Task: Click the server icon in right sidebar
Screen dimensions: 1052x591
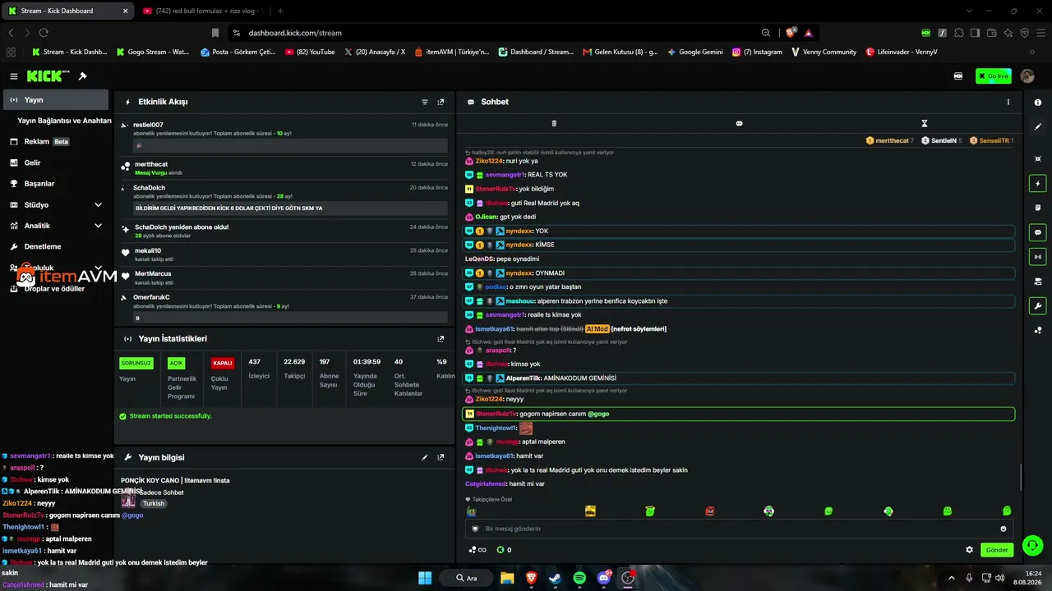Action: pos(1038,282)
